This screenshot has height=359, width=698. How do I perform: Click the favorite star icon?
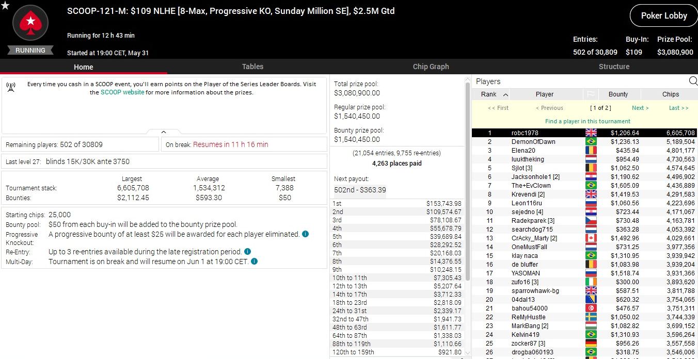pyautogui.click(x=5, y=5)
